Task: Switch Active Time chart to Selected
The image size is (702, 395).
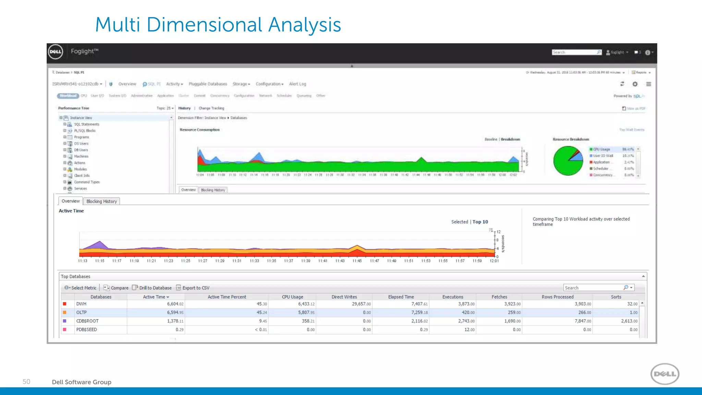Action: (460, 222)
